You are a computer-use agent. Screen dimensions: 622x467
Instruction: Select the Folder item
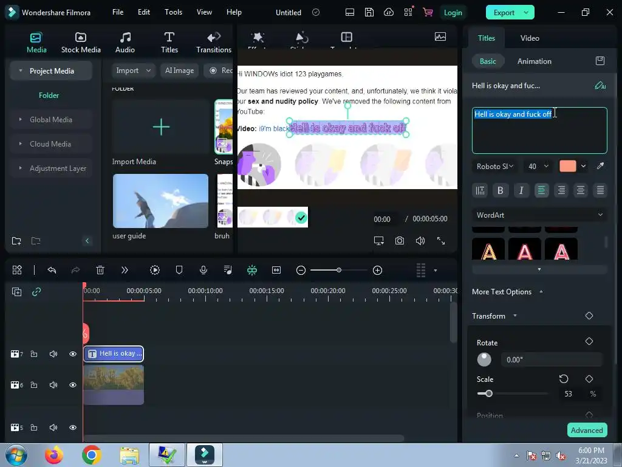(49, 95)
